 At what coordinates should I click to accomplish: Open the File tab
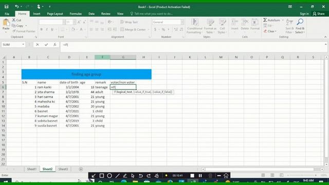7,14
